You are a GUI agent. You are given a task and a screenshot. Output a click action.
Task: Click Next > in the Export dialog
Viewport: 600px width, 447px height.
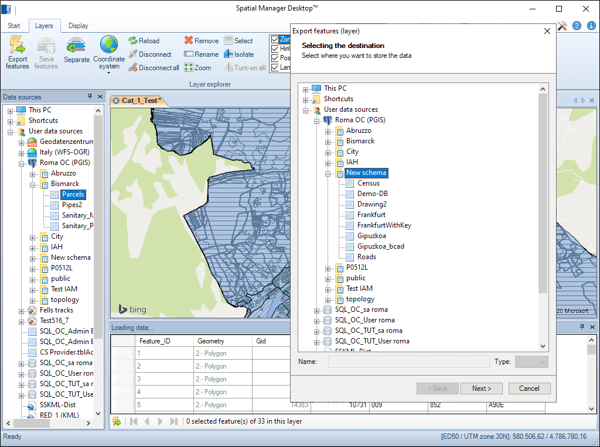pyautogui.click(x=482, y=388)
